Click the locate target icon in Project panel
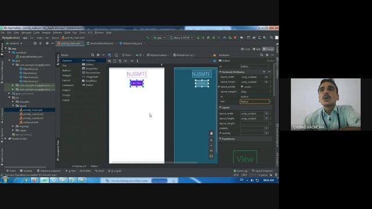 tap(35, 44)
